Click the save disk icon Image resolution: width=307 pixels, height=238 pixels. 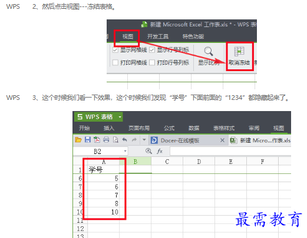point(88,140)
